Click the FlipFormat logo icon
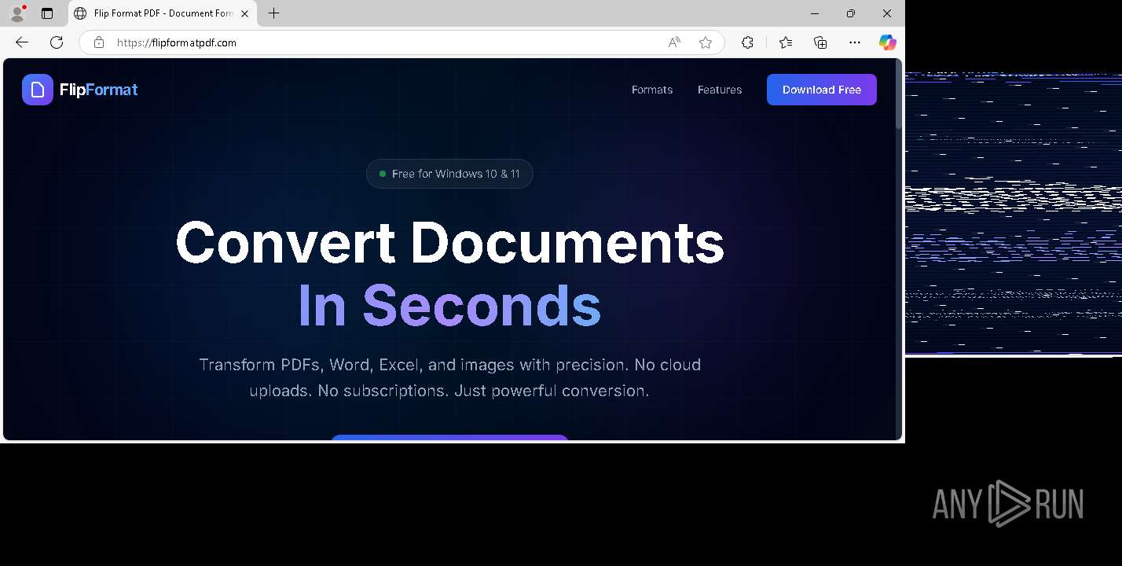 [x=38, y=90]
